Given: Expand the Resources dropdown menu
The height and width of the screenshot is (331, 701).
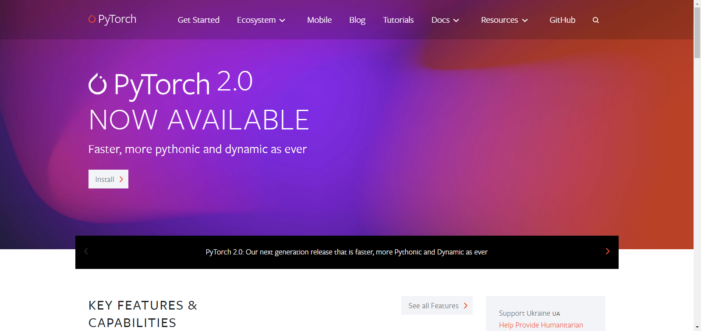Looking at the screenshot, I should coord(504,20).
